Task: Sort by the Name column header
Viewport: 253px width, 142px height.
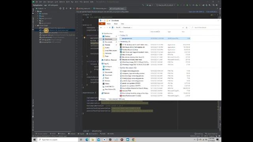Action: [121, 32]
